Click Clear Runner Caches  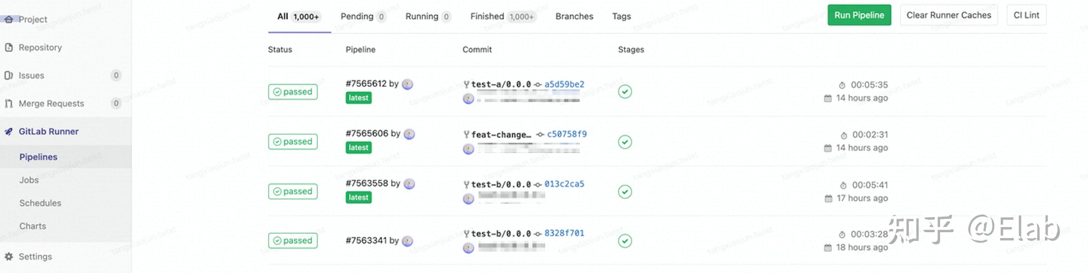coord(949,15)
